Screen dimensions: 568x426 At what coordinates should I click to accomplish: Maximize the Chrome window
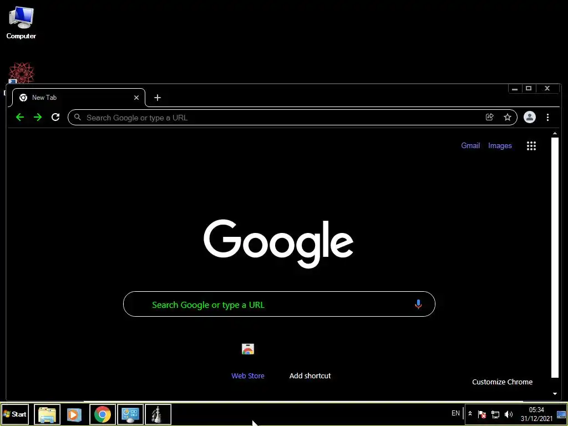[529, 89]
